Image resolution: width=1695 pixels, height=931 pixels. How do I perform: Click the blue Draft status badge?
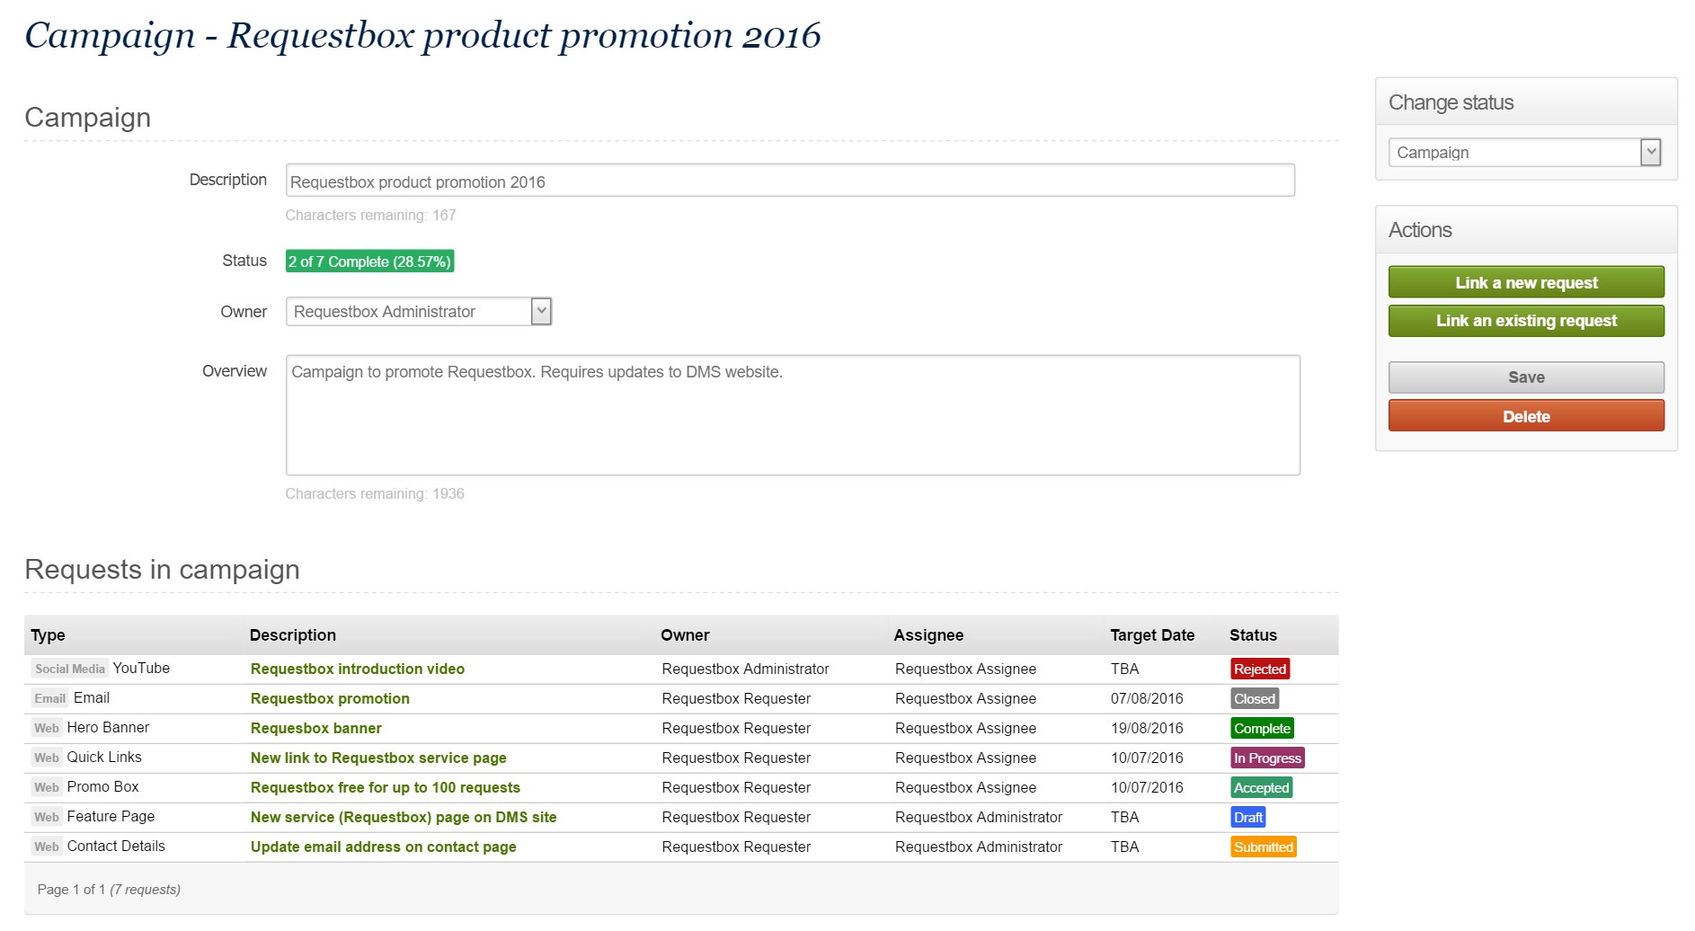click(1247, 818)
